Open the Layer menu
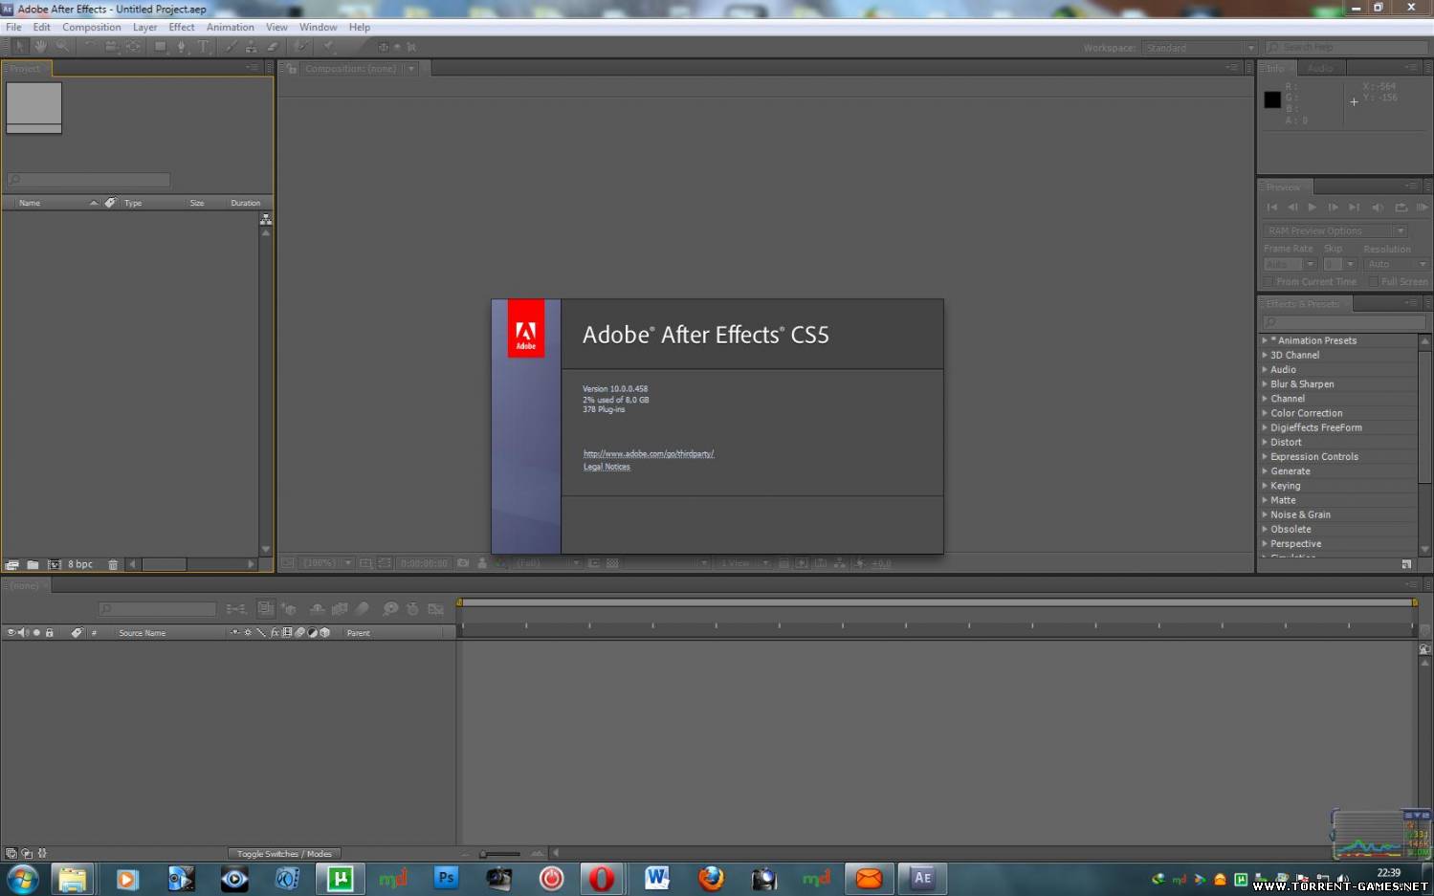1434x896 pixels. (144, 27)
